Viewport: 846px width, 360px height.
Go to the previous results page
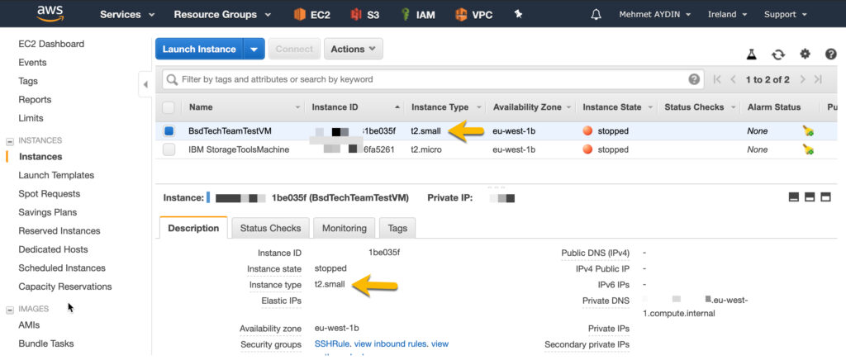[733, 80]
